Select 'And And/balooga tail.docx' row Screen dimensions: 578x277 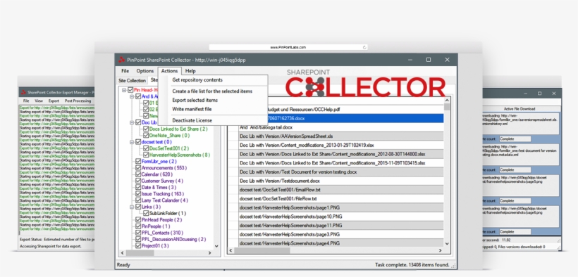(340, 127)
